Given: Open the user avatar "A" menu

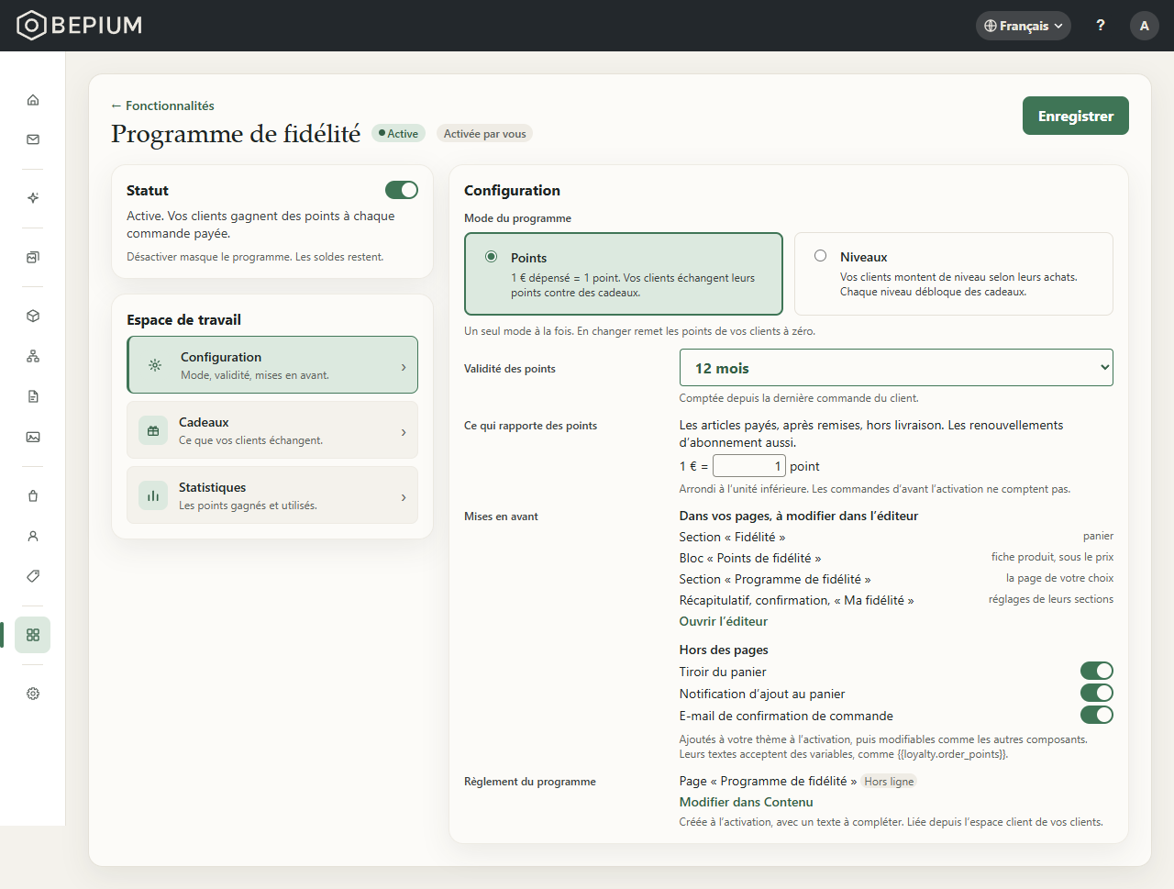Looking at the screenshot, I should tap(1145, 26).
